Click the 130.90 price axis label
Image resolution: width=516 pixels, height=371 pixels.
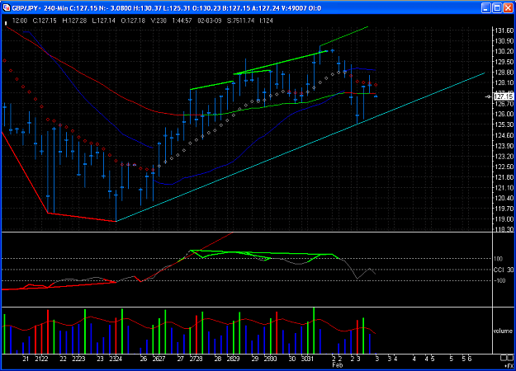504,41
